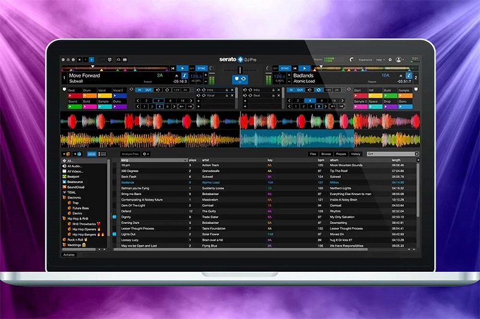The width and height of the screenshot is (480, 319).
Task: Enable keylock note icon on deck 1
Action: coord(184,75)
